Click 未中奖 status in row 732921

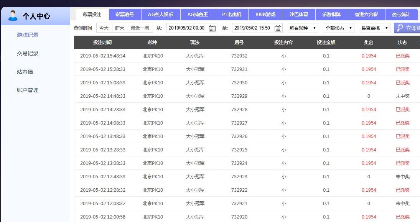(403, 203)
